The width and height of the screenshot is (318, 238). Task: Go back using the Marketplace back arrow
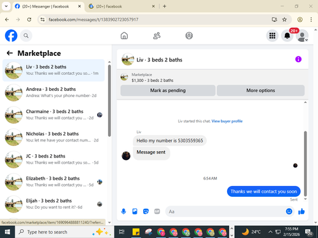click(10, 53)
